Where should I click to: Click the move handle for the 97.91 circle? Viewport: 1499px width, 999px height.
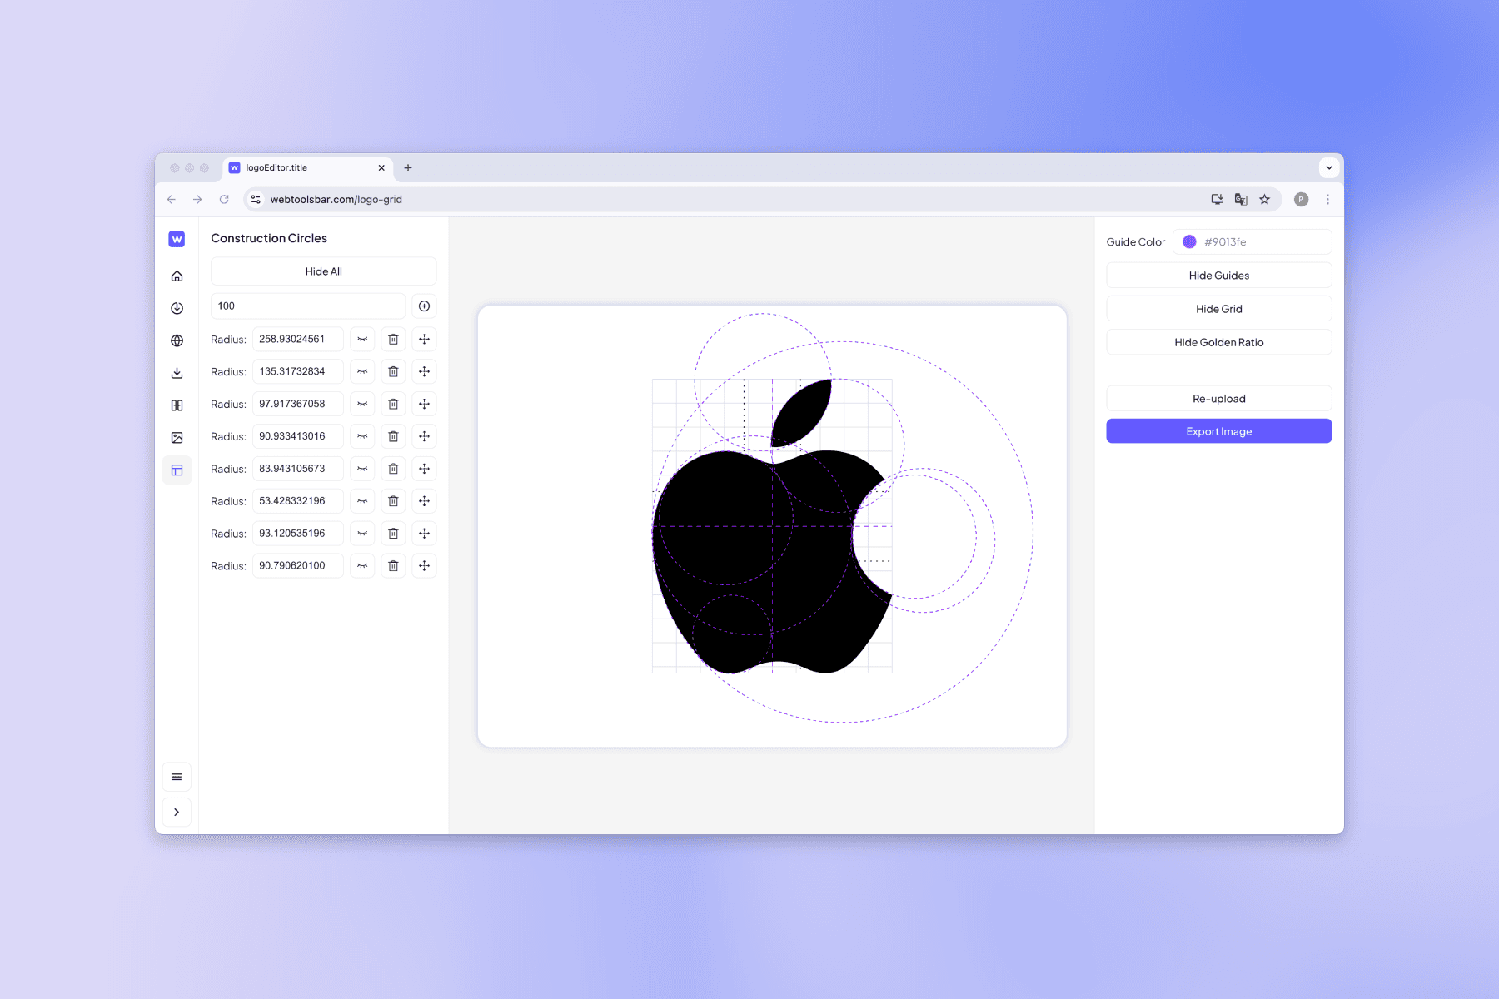pyautogui.click(x=424, y=404)
